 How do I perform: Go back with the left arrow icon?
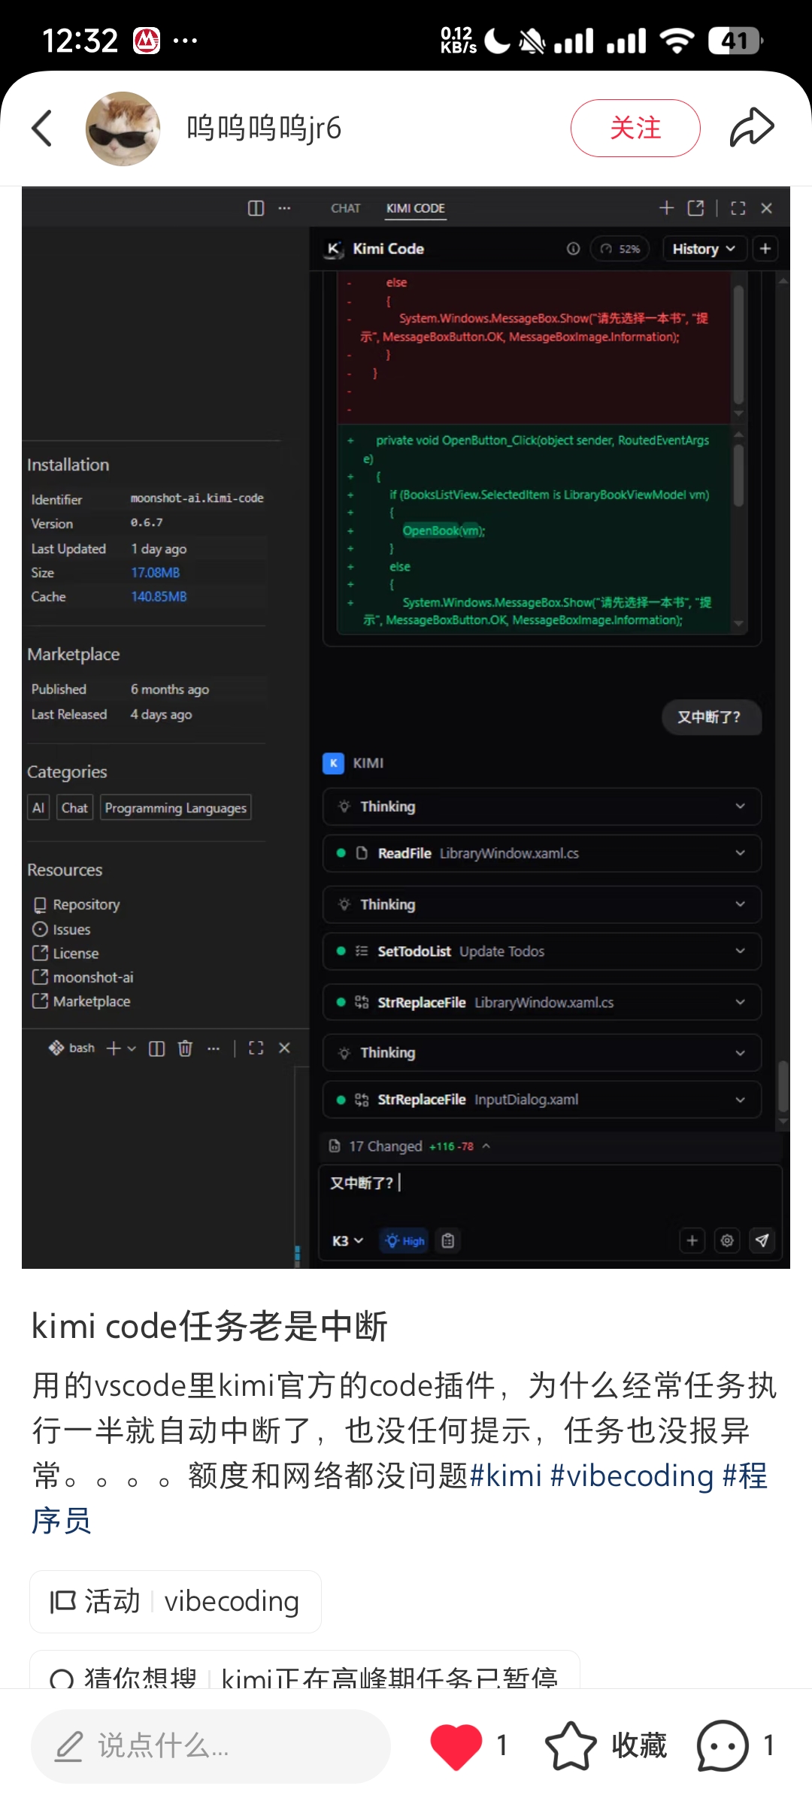[x=42, y=128]
